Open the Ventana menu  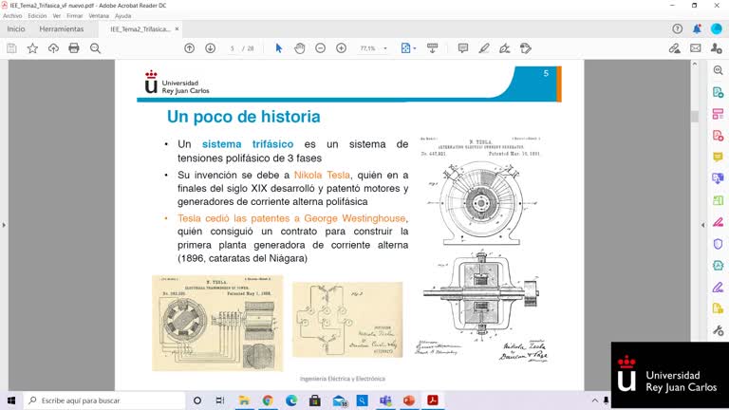(99, 16)
